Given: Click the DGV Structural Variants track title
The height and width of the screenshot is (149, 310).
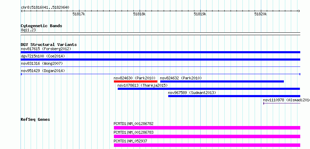Looking at the screenshot, I should [x=49, y=45].
